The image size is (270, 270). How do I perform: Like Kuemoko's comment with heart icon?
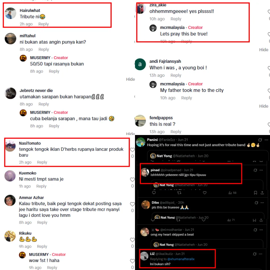(x=132, y=180)
